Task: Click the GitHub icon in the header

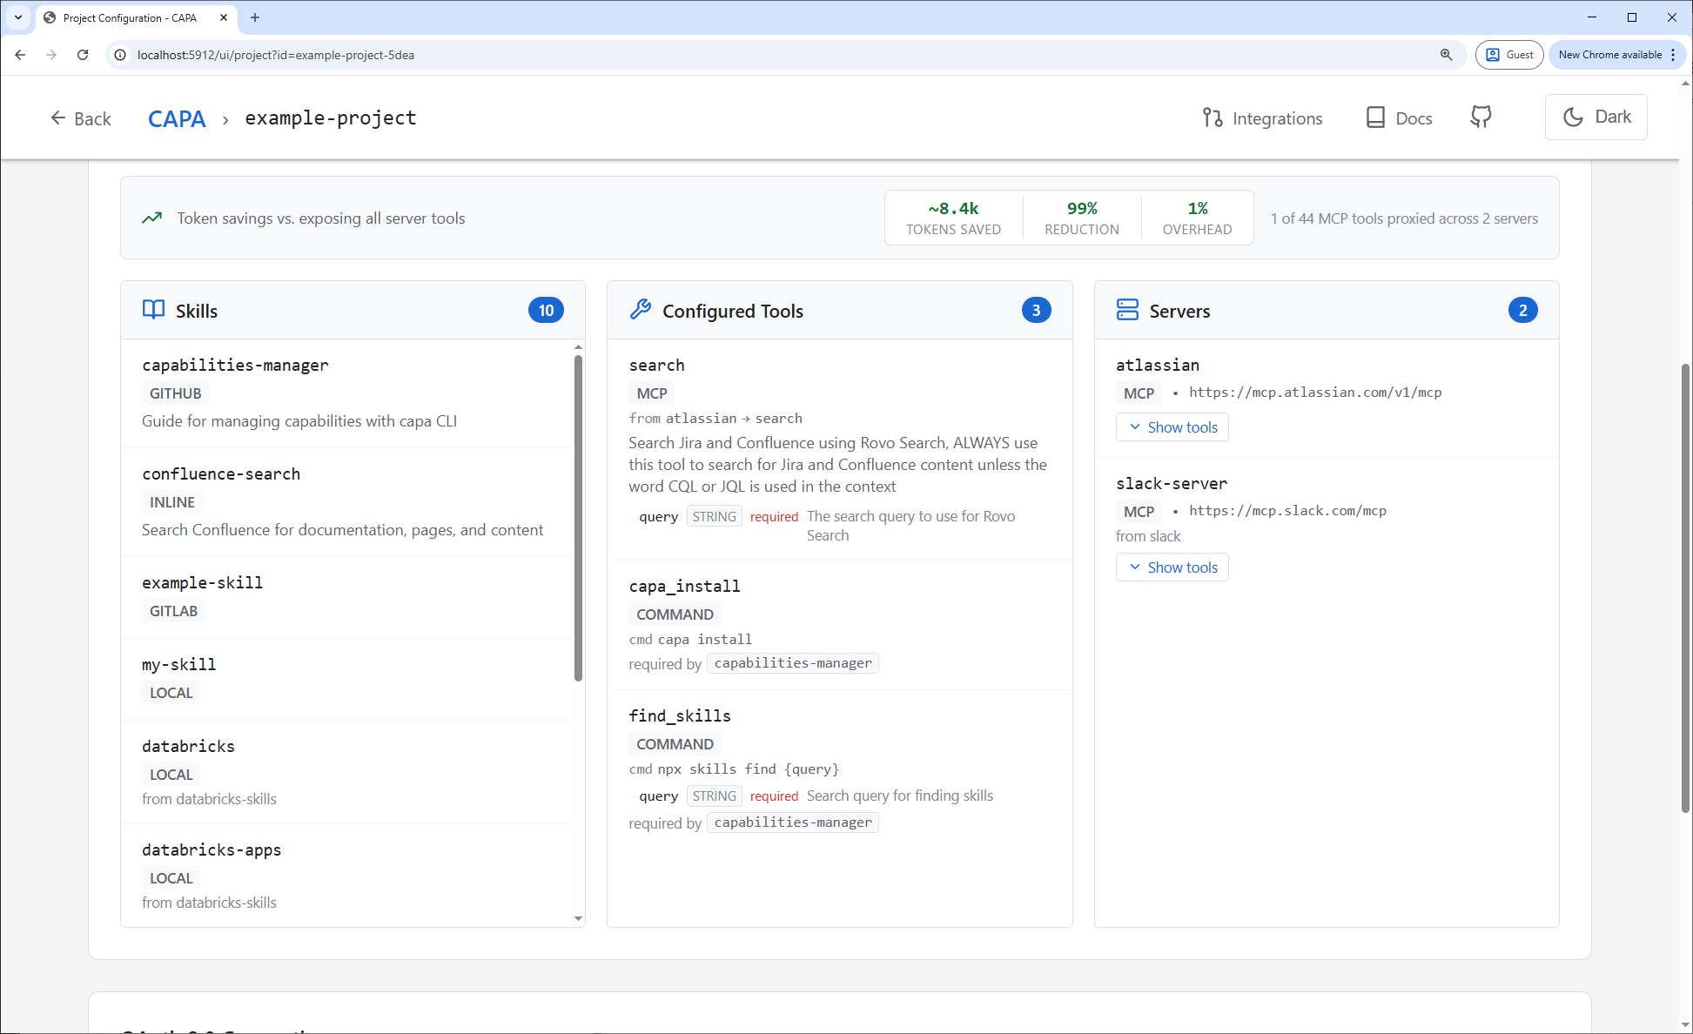Action: [x=1481, y=117]
